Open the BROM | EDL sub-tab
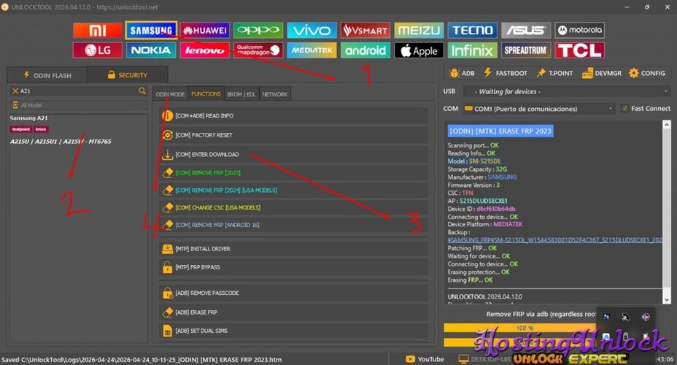Image resolution: width=677 pixels, height=365 pixels. pyautogui.click(x=241, y=94)
